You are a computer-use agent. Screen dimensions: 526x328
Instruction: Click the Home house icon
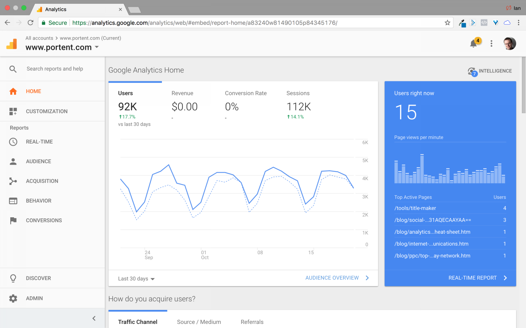[13, 91]
